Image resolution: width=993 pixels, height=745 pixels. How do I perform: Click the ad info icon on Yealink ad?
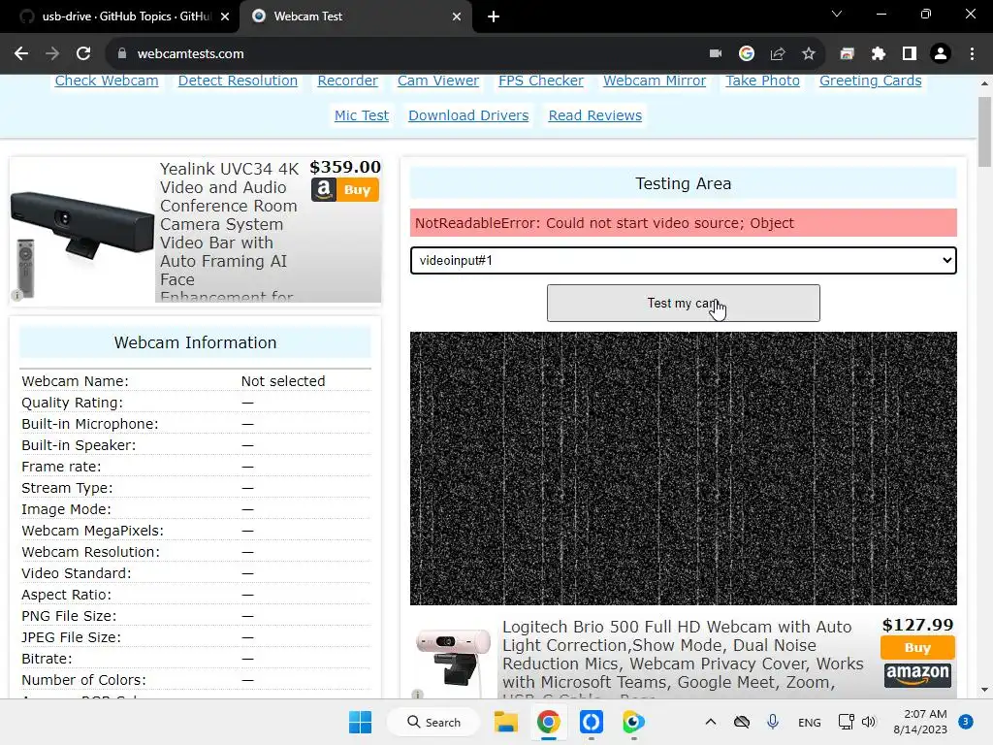pos(17,295)
